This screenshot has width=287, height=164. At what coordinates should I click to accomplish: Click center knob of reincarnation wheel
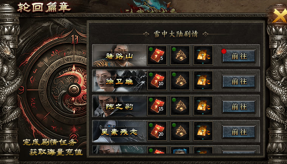pos(74,90)
